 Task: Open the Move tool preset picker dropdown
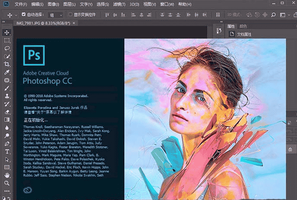point(16,14)
